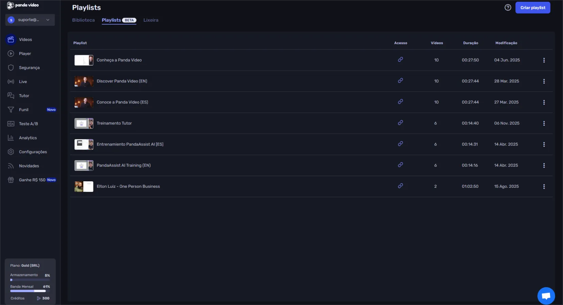This screenshot has width=563, height=305.
Task: Open Discover Panda Video (EN) playlist title
Action: pyautogui.click(x=122, y=81)
